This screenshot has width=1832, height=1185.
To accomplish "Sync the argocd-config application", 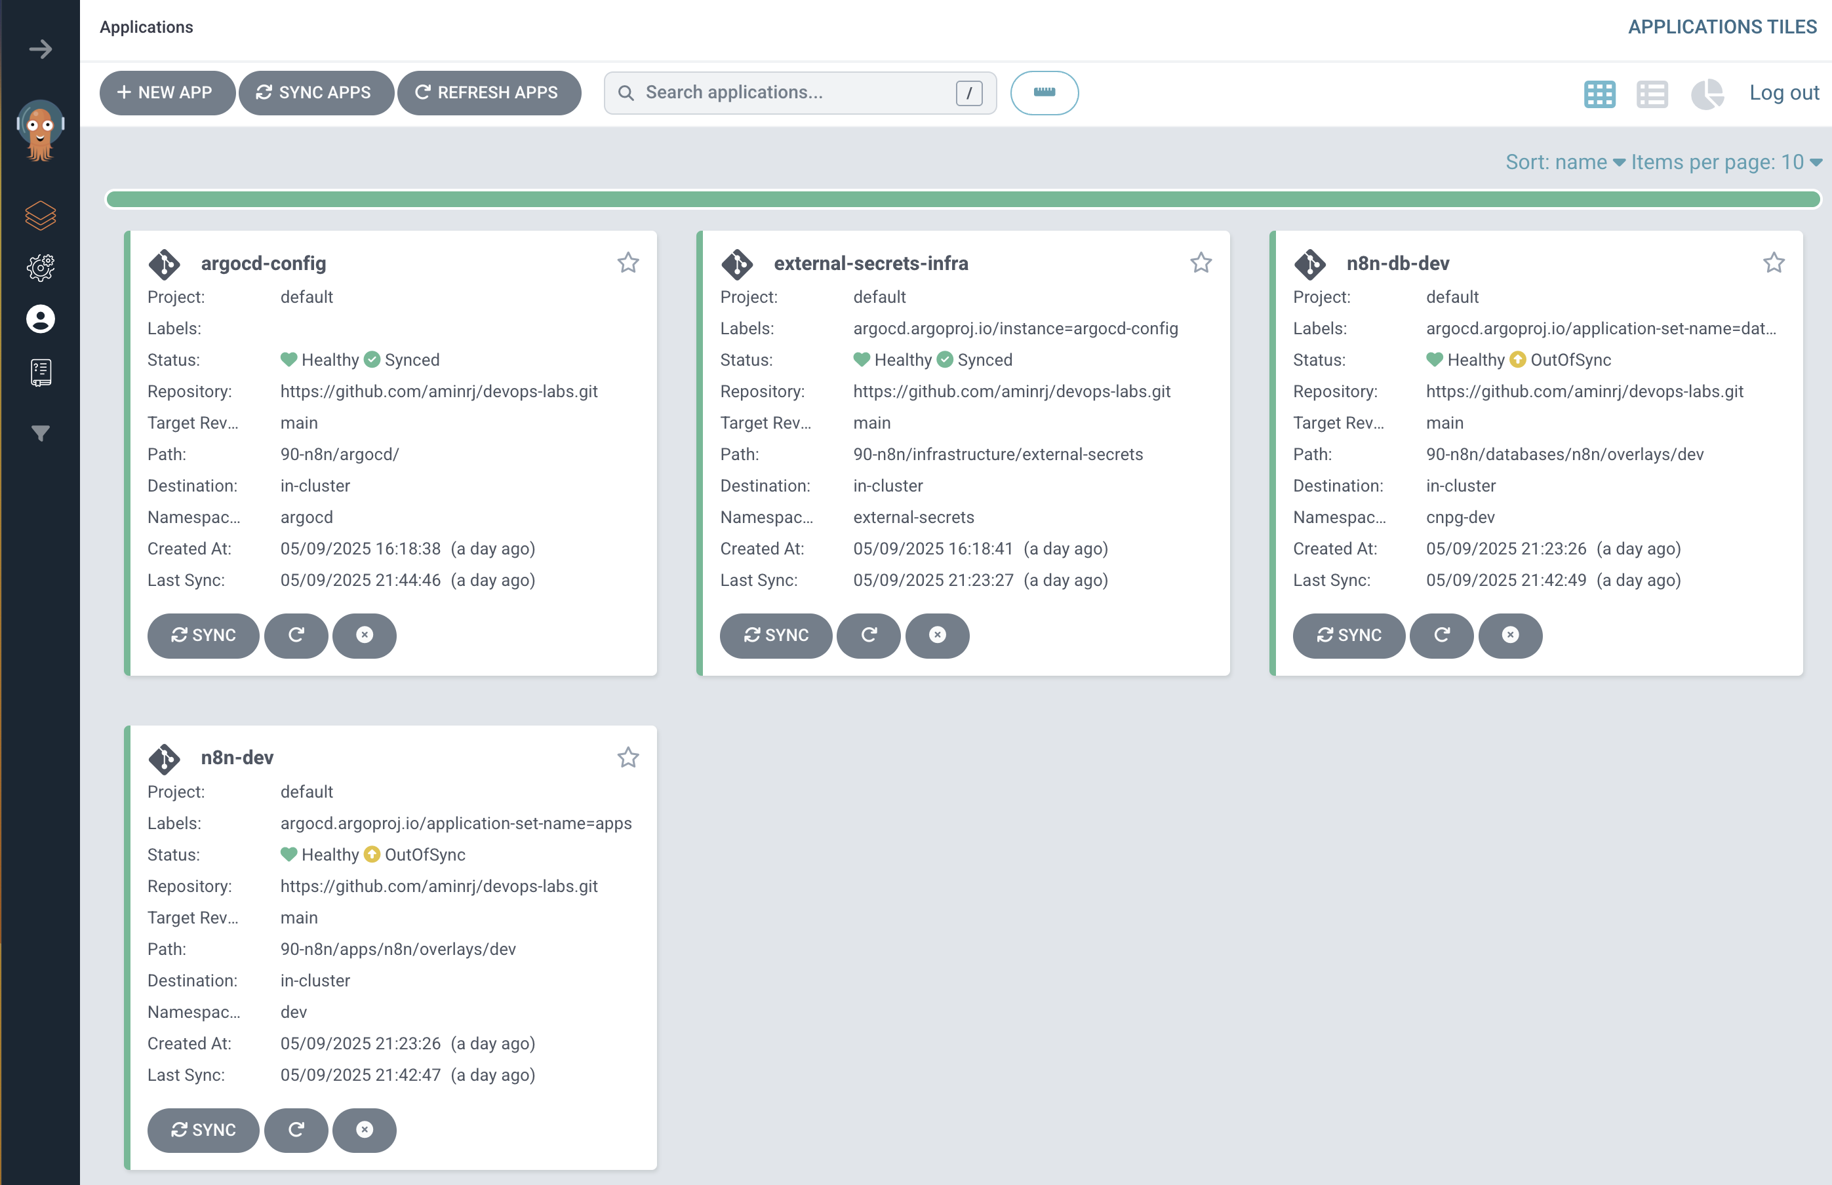I will (203, 635).
